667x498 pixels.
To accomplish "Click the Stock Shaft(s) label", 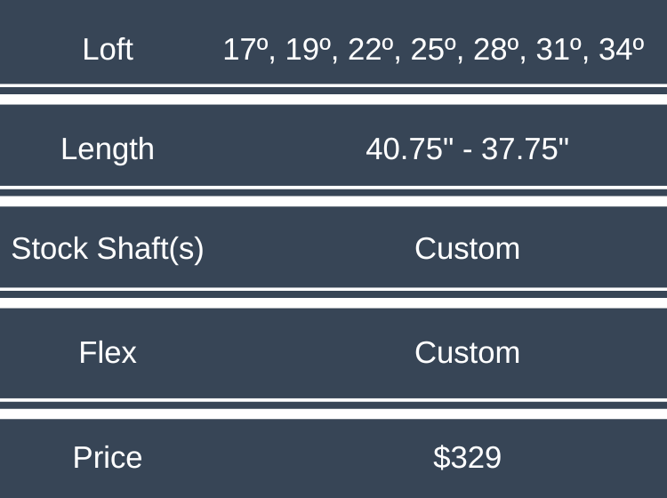I will coord(108,248).
